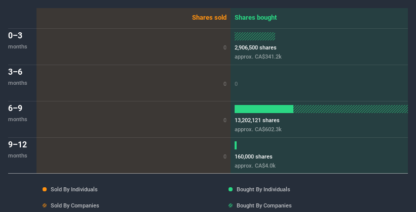Click the 6–9 months row label
The image size is (416, 212).
(18, 113)
